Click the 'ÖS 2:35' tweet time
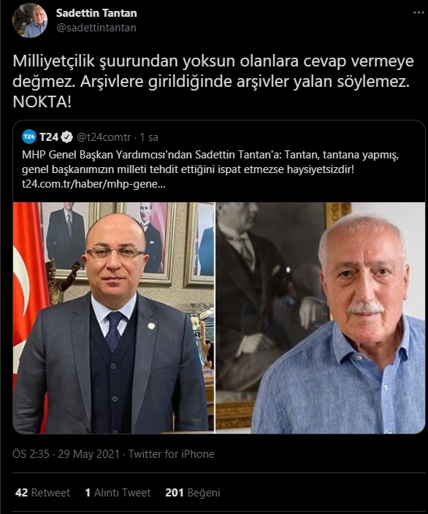 [31, 454]
